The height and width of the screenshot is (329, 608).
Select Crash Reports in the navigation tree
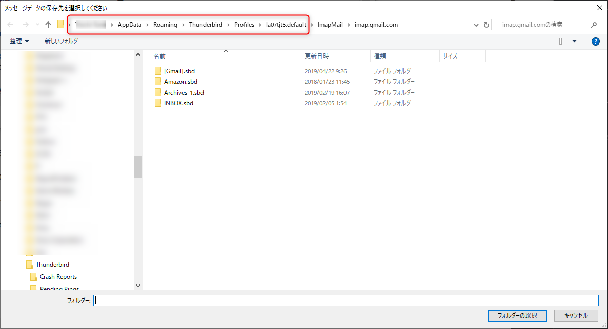(x=58, y=277)
